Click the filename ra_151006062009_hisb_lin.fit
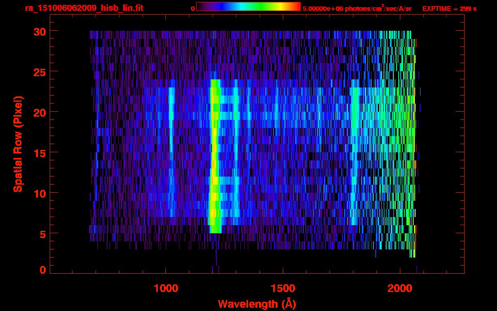The height and width of the screenshot is (311, 497). [x=84, y=8]
